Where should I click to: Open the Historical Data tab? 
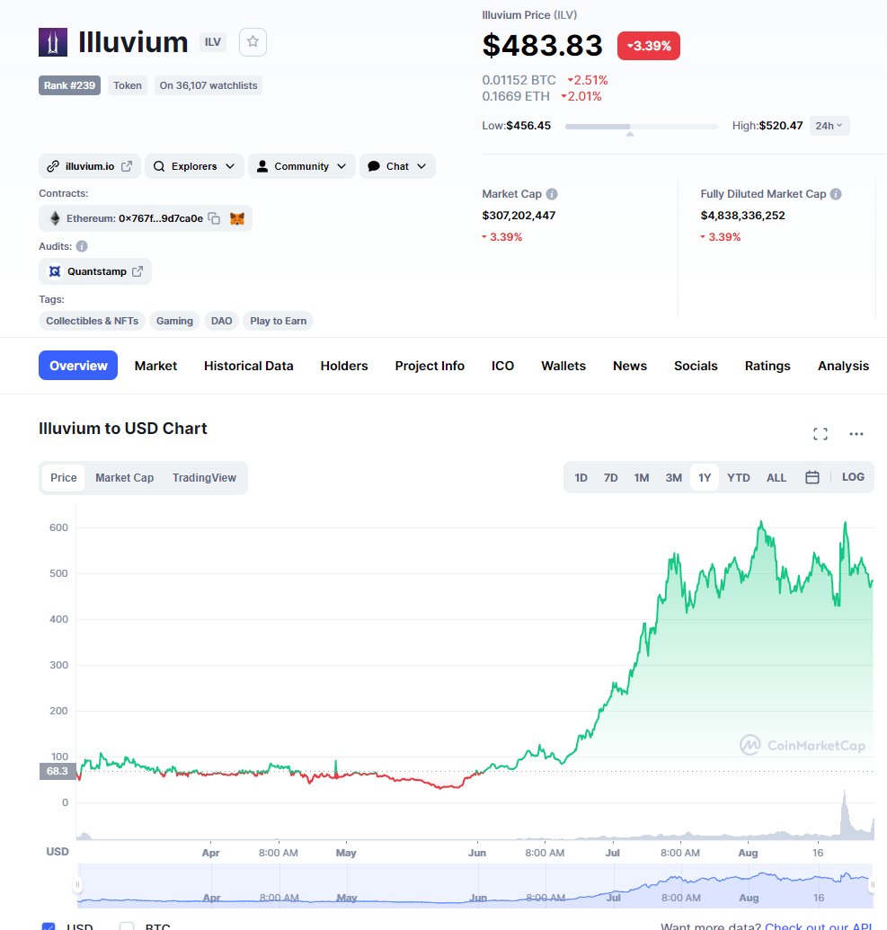[249, 366]
